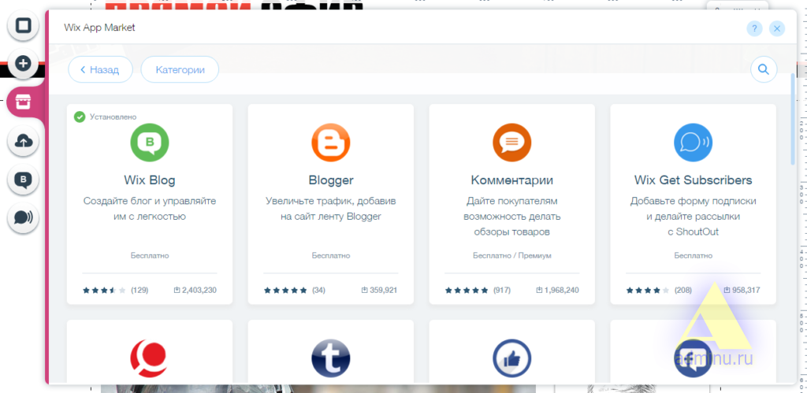Open the help question mark icon
Viewport: 807px width, 393px height.
pyautogui.click(x=754, y=28)
